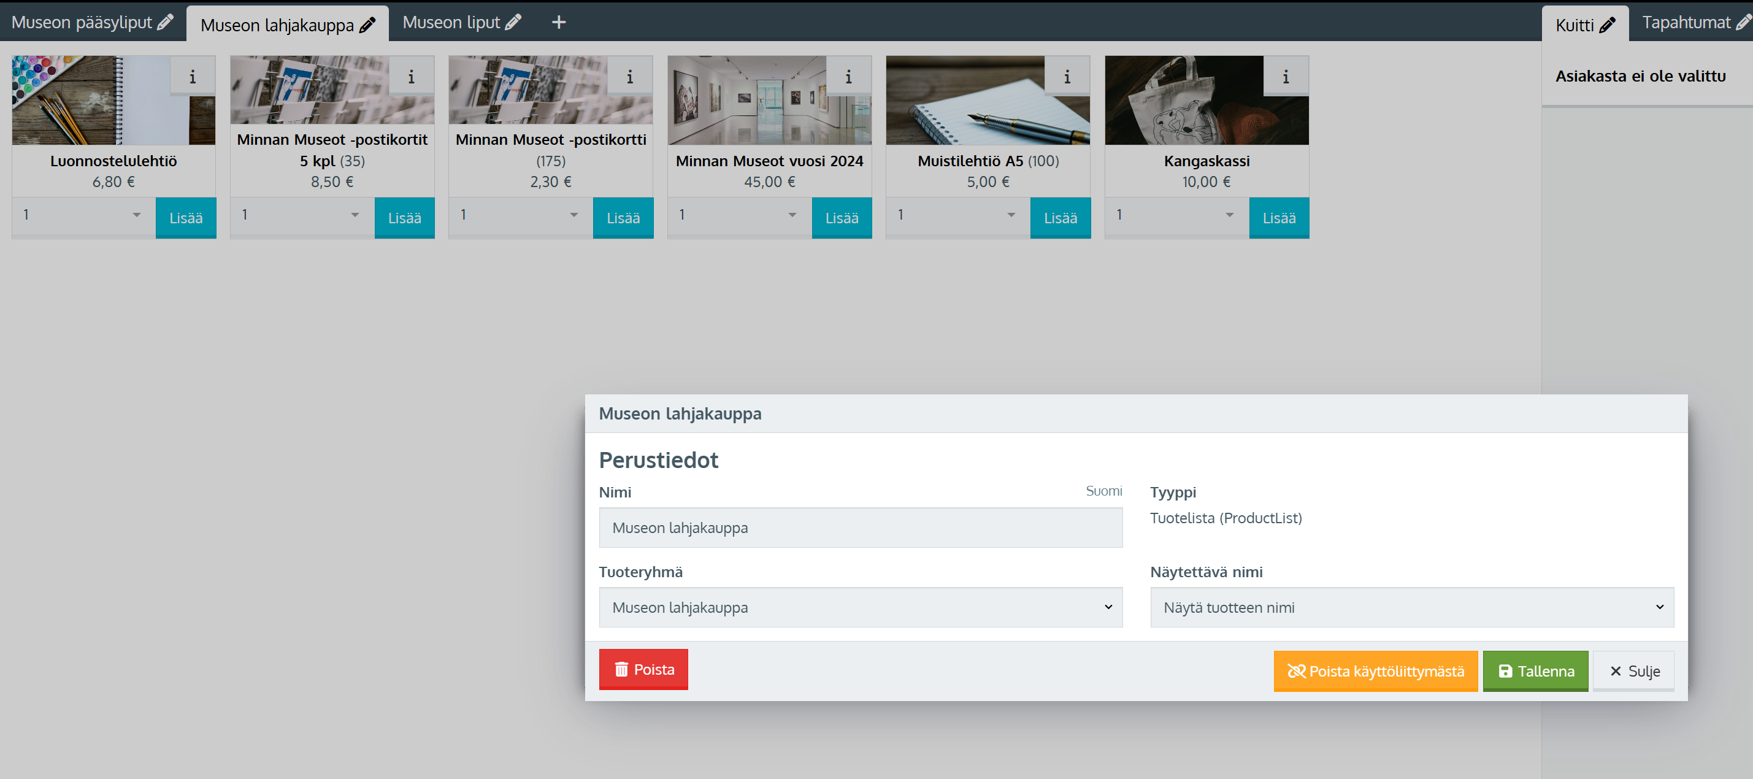Click the dialog title 'Museon lahjakauppa'
1753x779 pixels.
coord(680,413)
